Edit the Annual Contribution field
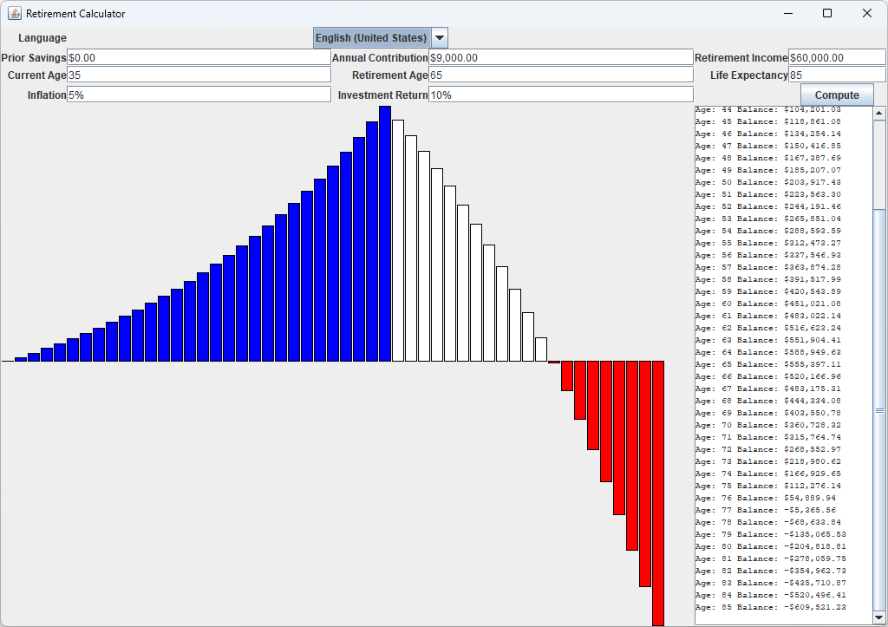The width and height of the screenshot is (888, 627). (560, 58)
